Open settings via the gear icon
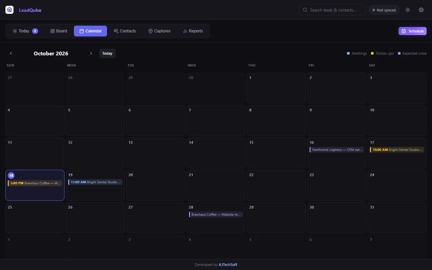This screenshot has width=432, height=270. (x=421, y=10)
